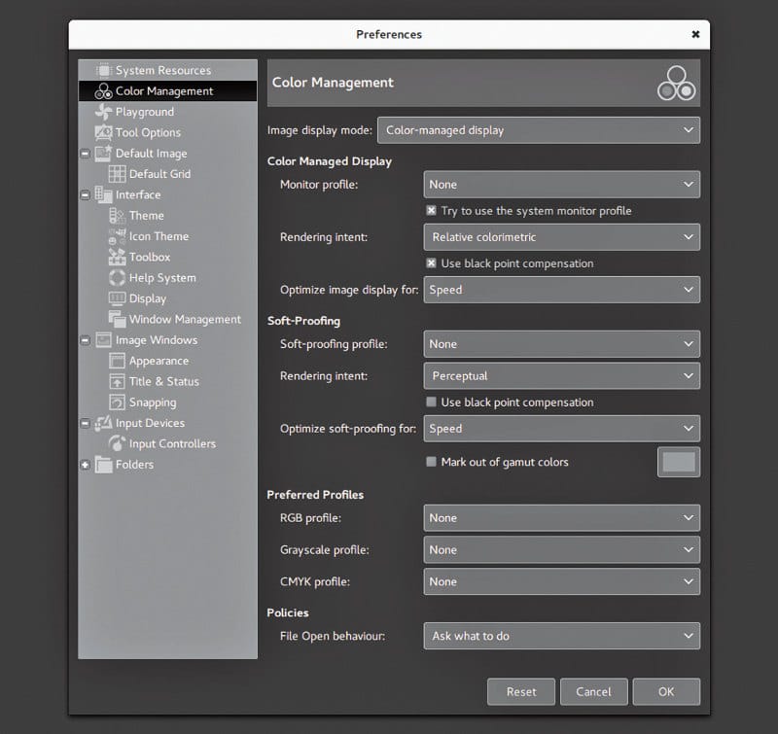Click the Playground pinwheel icon
778x734 pixels.
(103, 112)
